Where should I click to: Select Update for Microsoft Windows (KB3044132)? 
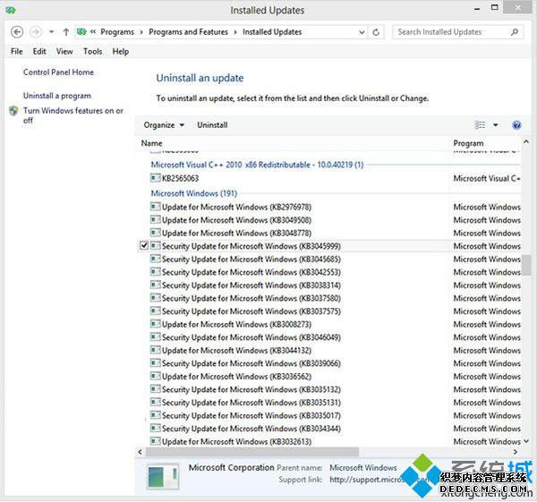236,350
